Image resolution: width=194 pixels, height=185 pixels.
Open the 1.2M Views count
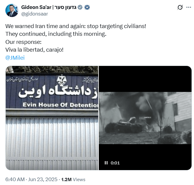point(73,179)
